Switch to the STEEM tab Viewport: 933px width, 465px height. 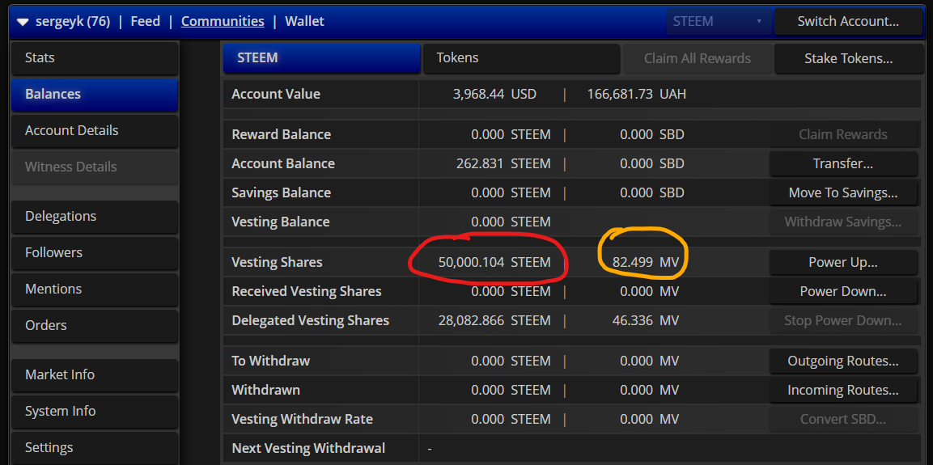322,58
